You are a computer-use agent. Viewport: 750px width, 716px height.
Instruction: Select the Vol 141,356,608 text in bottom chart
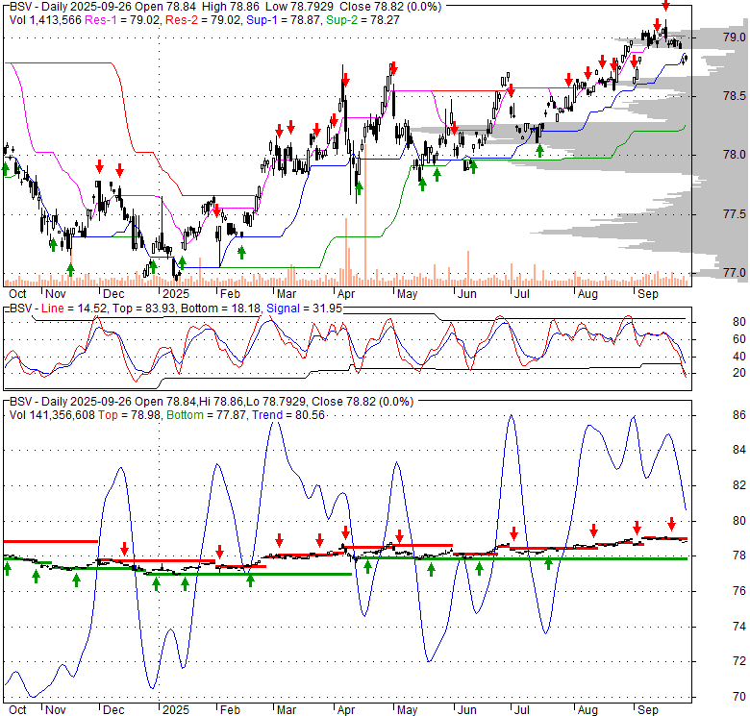52,415
